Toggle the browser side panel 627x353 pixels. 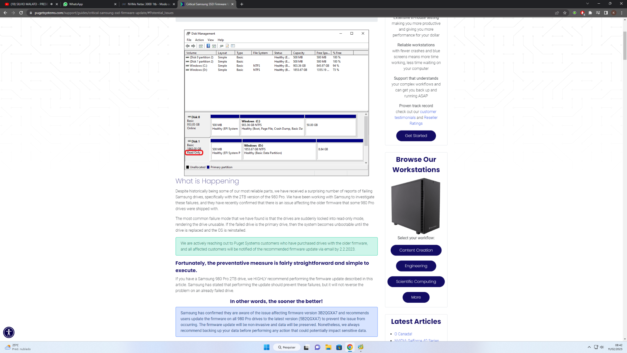[x=606, y=13]
